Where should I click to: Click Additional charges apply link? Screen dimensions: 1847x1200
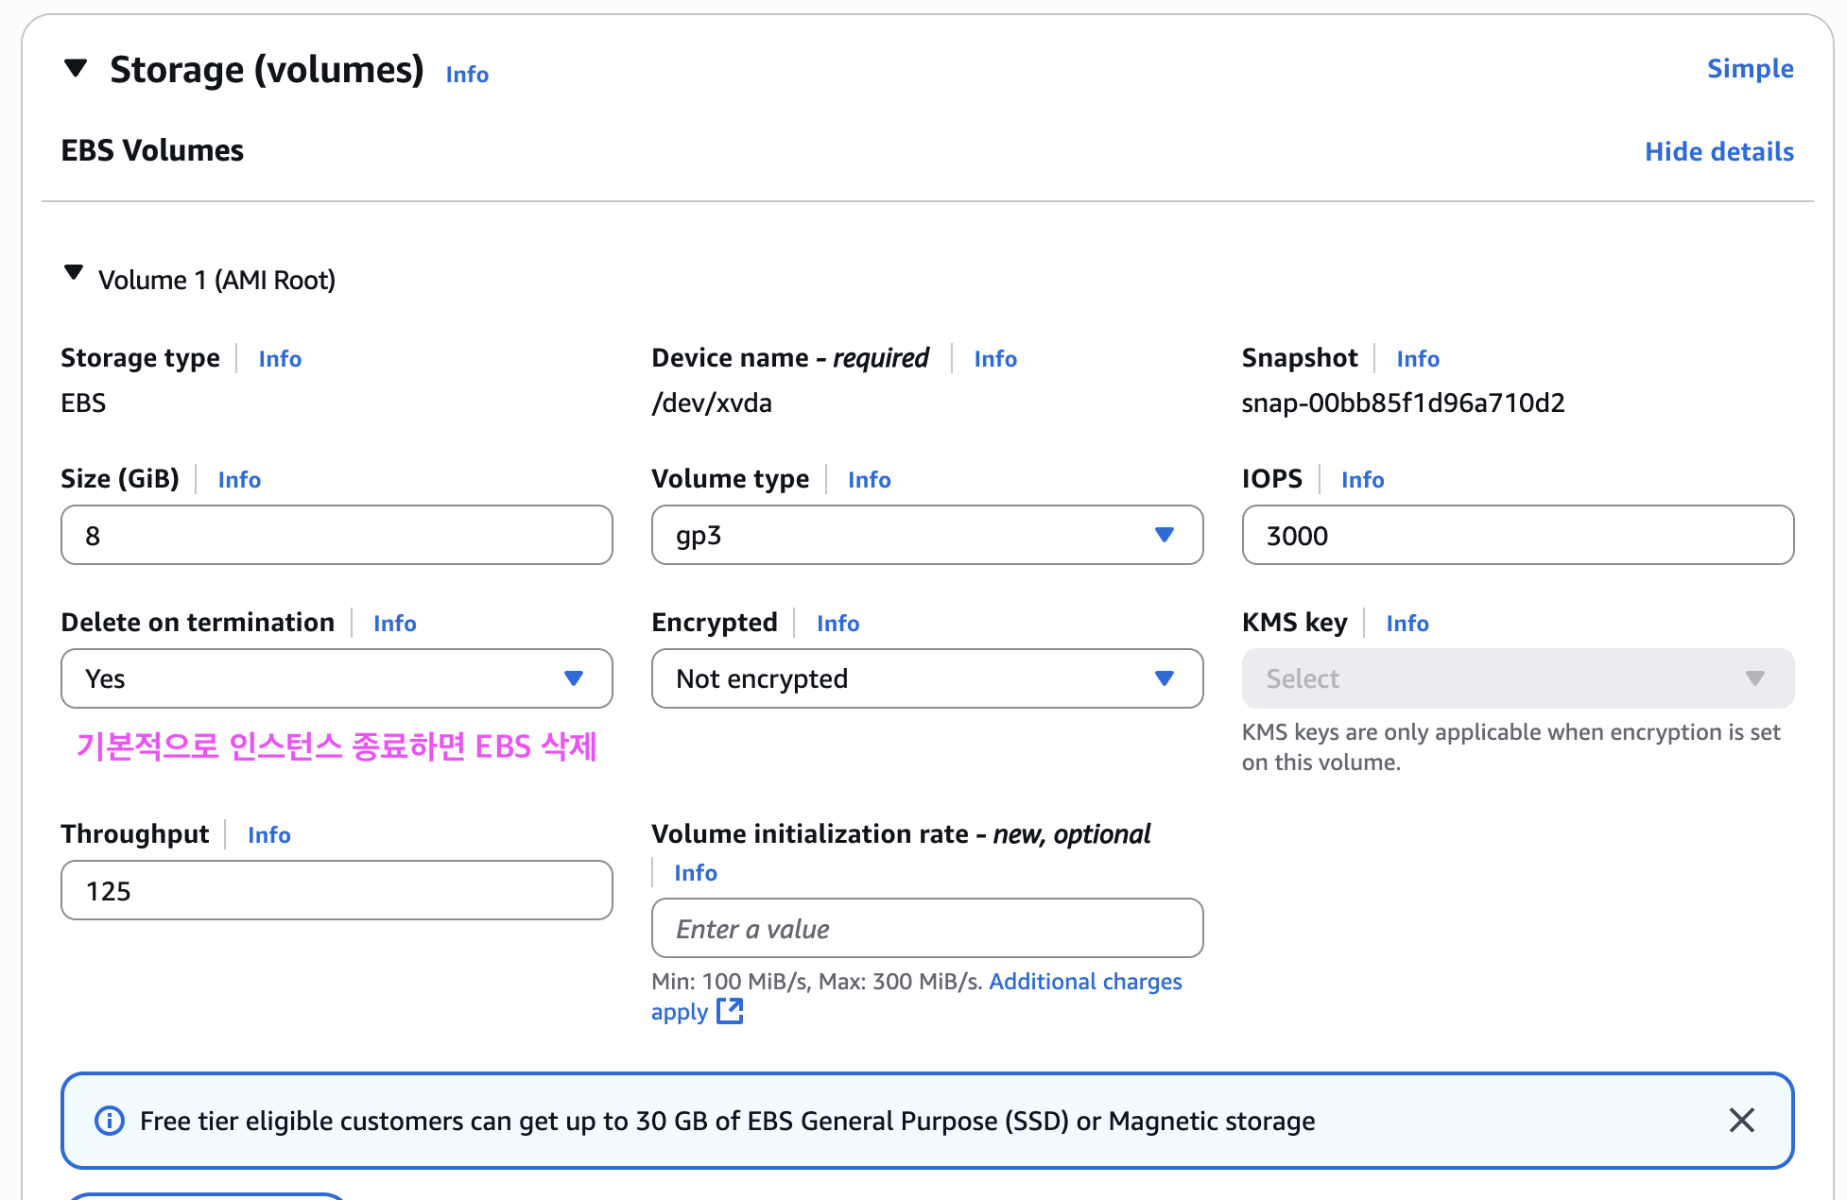tap(1085, 982)
